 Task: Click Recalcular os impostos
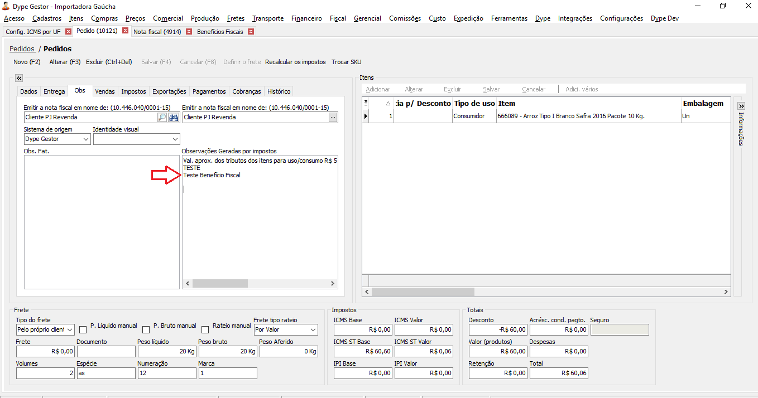tap(295, 62)
